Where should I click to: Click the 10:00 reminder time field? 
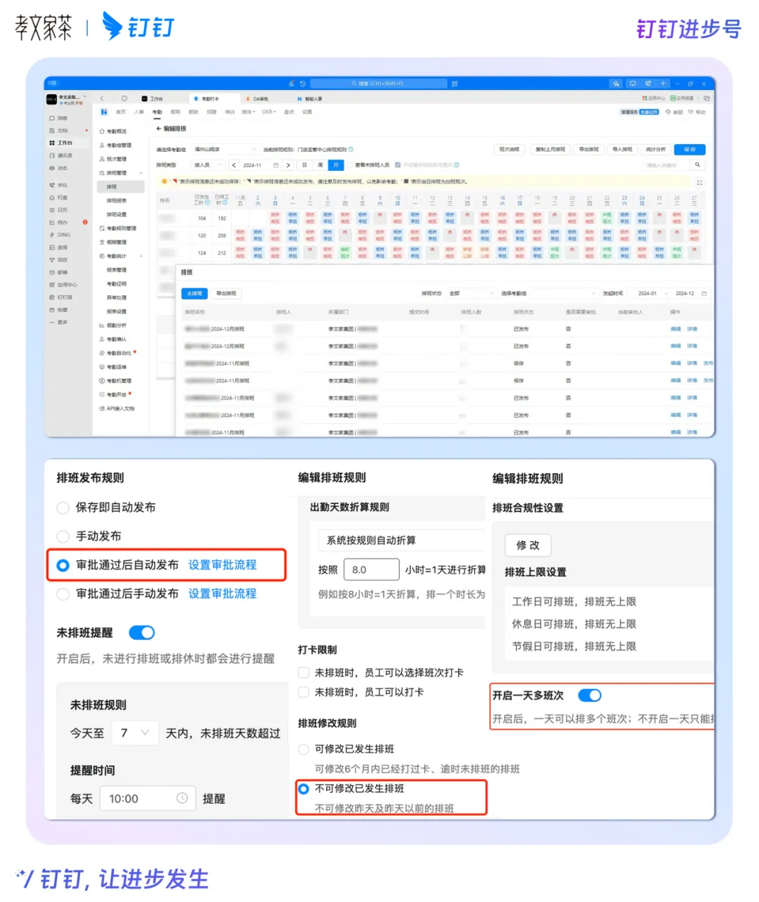147,798
